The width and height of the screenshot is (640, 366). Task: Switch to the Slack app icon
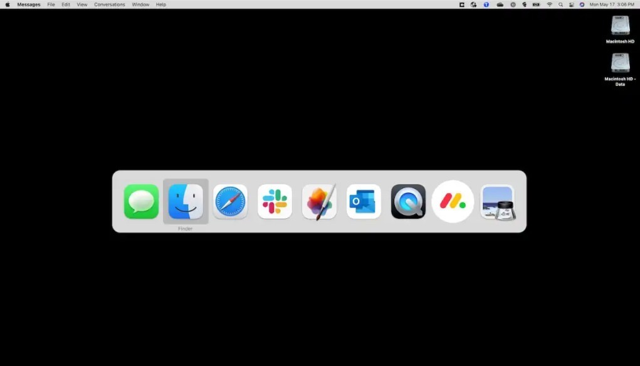click(x=275, y=202)
